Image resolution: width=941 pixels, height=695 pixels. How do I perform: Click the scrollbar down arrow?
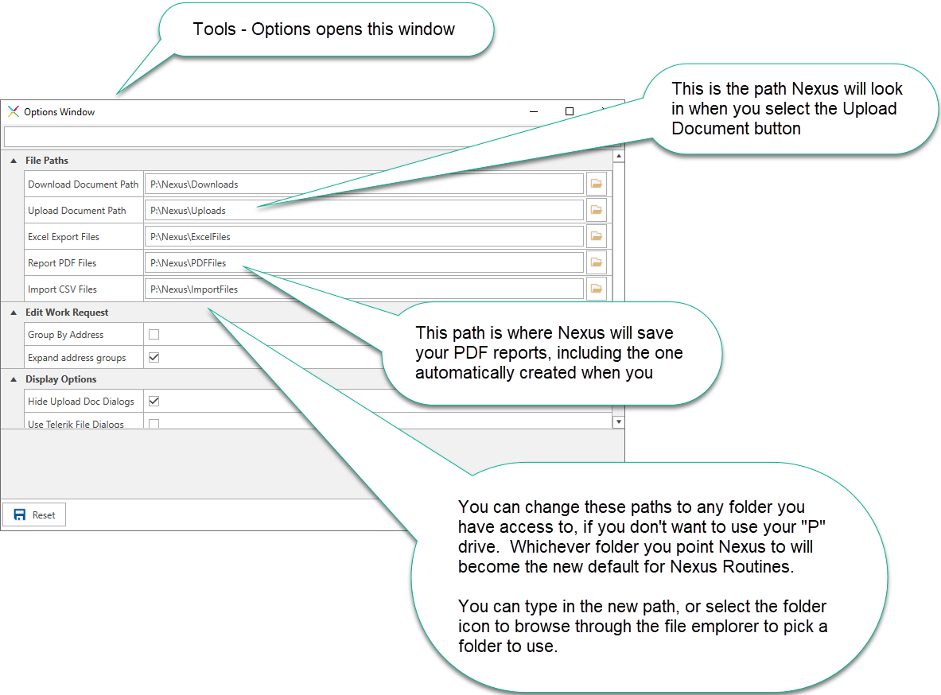tap(618, 422)
